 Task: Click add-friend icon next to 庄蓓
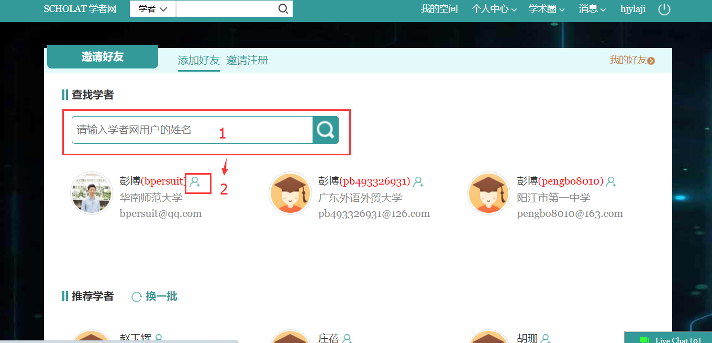pos(347,338)
